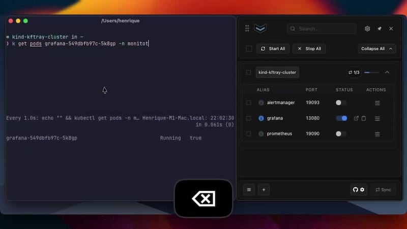Screen dimensions: 407x229
Task: Open grafana row actions menu
Action: point(377,119)
